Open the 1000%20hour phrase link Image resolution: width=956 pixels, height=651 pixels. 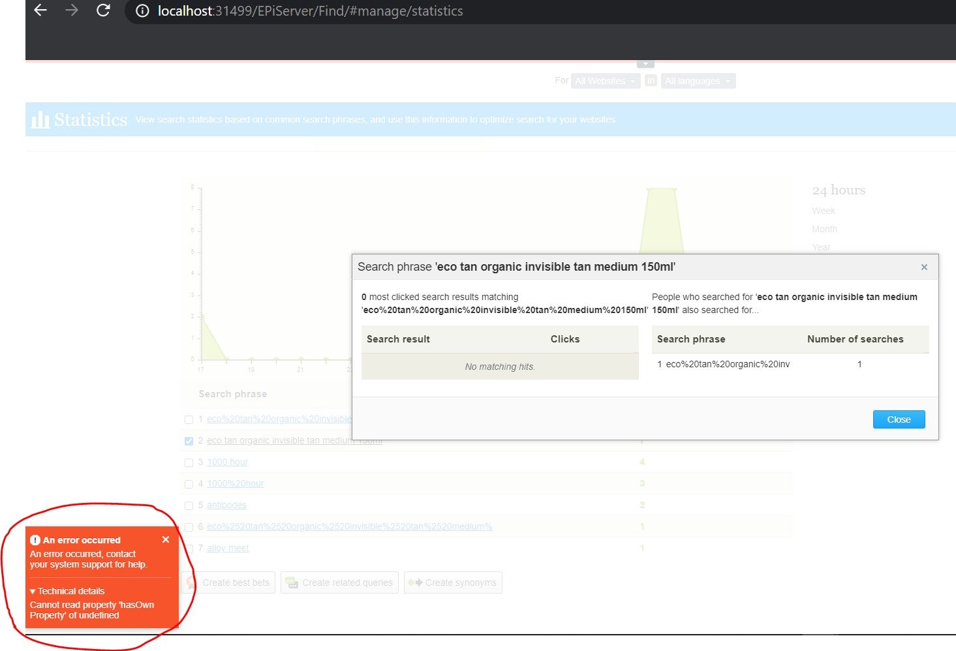coord(236,483)
